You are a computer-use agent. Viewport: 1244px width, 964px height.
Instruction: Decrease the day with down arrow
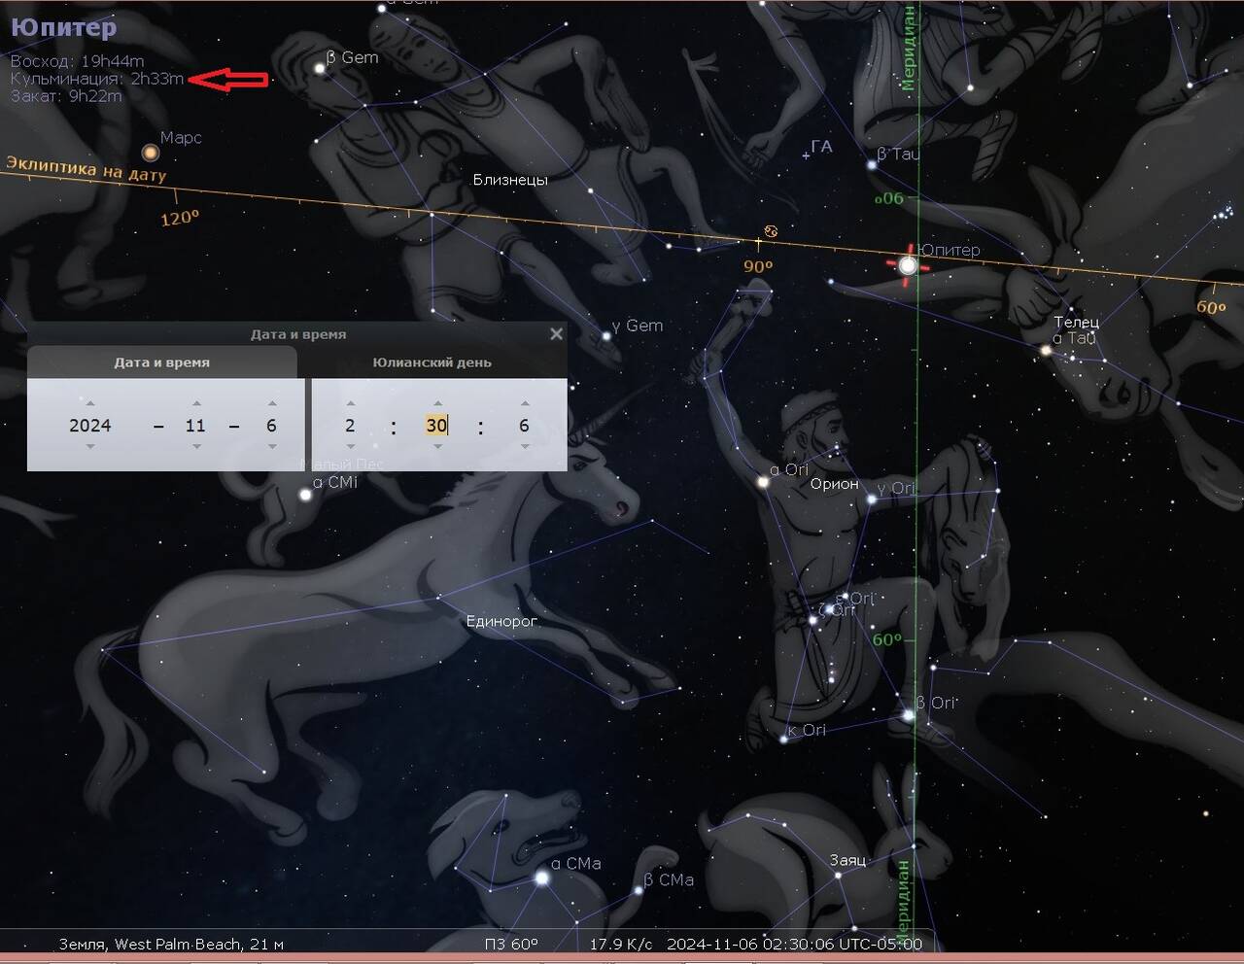pyautogui.click(x=272, y=447)
